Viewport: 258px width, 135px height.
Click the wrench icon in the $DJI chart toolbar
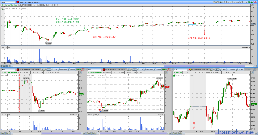[x=214, y=70]
